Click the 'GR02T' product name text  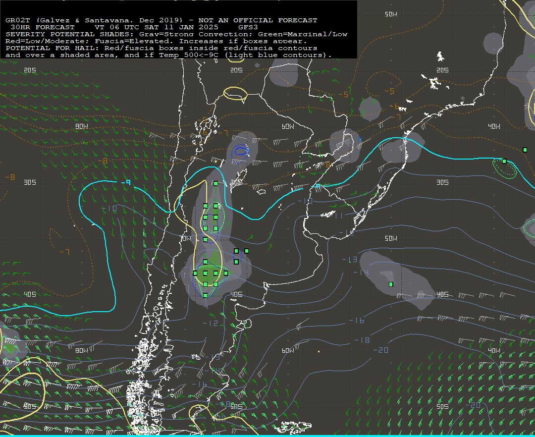click(x=18, y=20)
